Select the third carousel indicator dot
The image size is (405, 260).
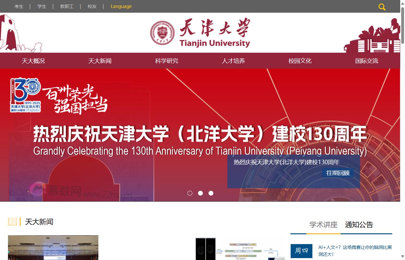211,193
